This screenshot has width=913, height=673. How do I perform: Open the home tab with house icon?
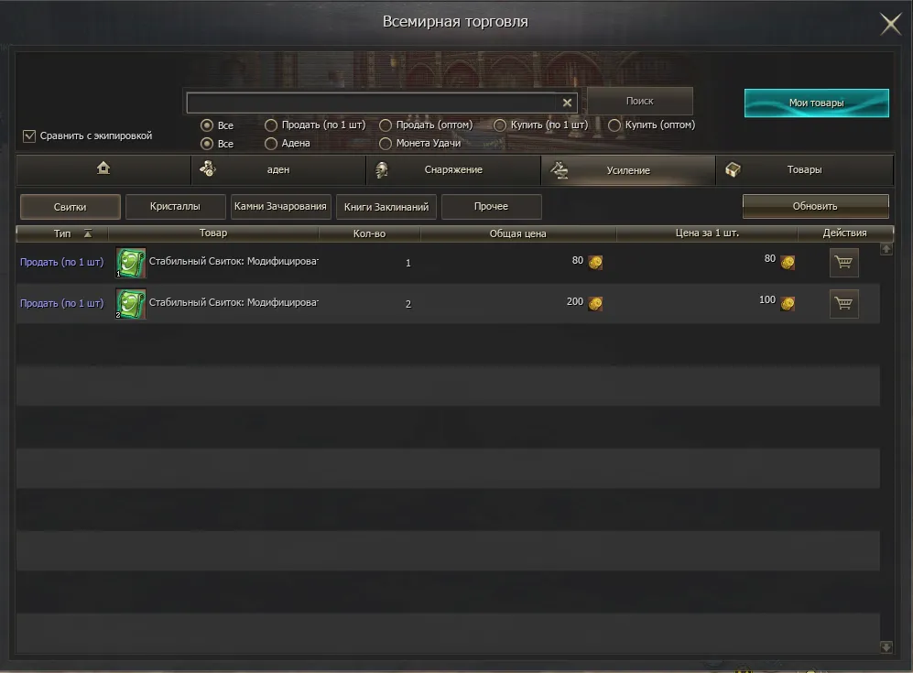click(x=103, y=169)
